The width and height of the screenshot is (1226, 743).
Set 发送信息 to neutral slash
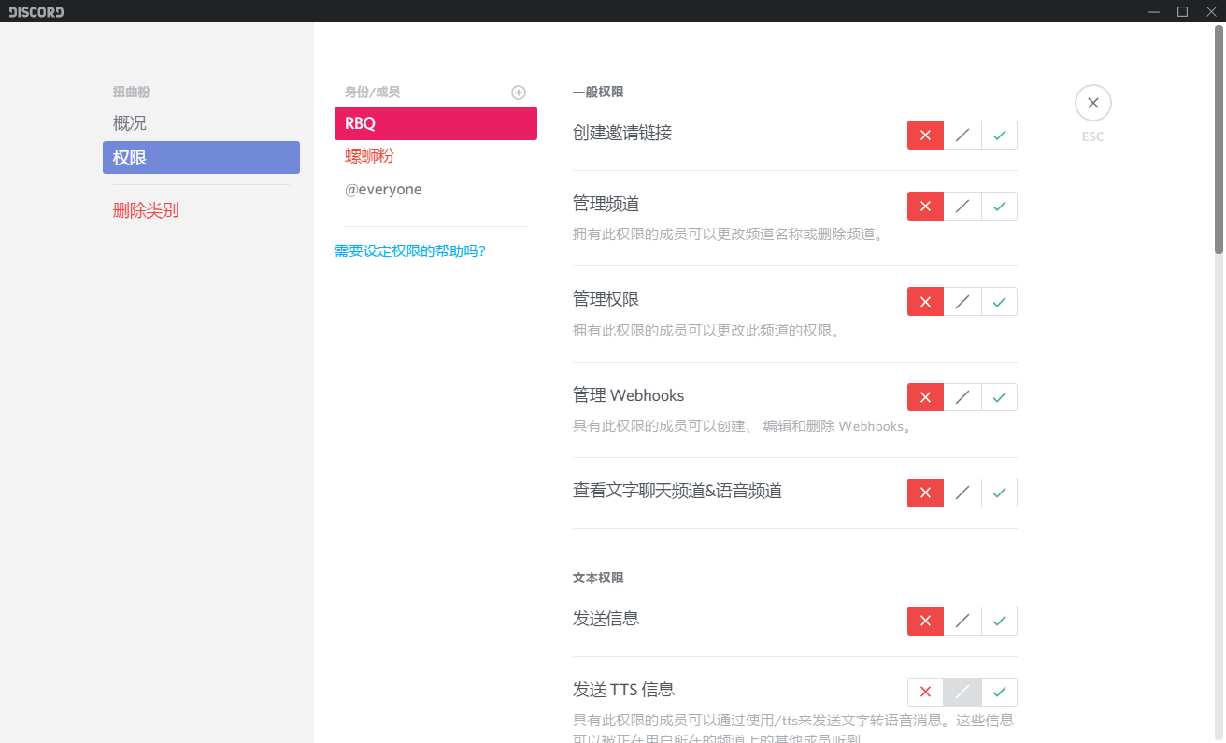point(962,621)
